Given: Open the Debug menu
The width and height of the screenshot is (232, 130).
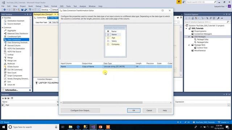Looking at the screenshot, I should [x=38, y=6].
